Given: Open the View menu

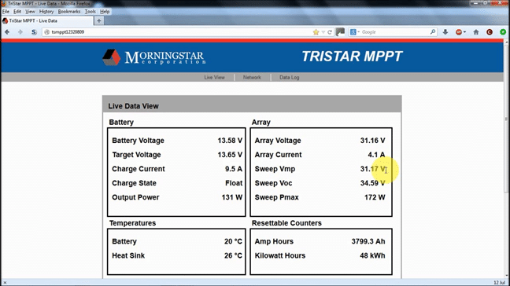Looking at the screenshot, I should coord(30,11).
